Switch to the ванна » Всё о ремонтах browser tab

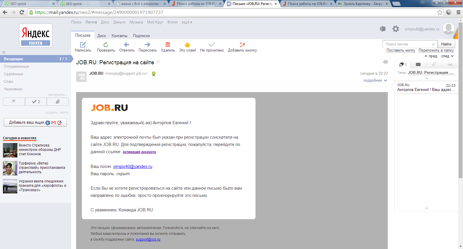click(x=140, y=4)
